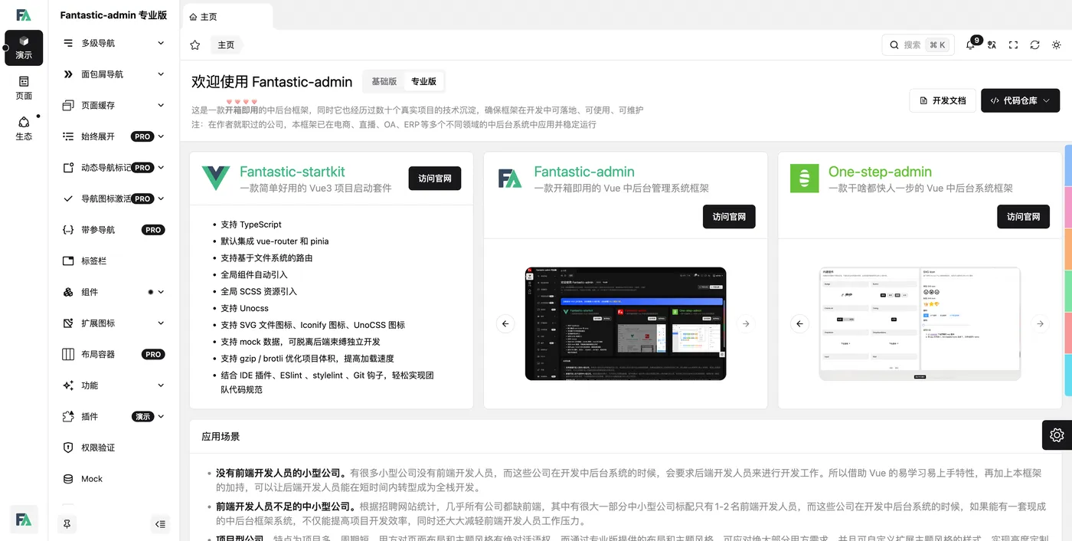Viewport: 1072px width, 541px height.
Task: Switch color scheme with the sun icon
Action: pyautogui.click(x=1056, y=45)
